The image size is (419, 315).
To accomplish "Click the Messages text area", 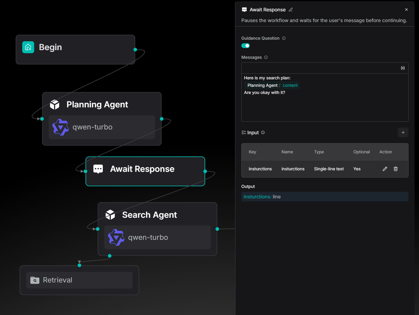I will 324,108.
